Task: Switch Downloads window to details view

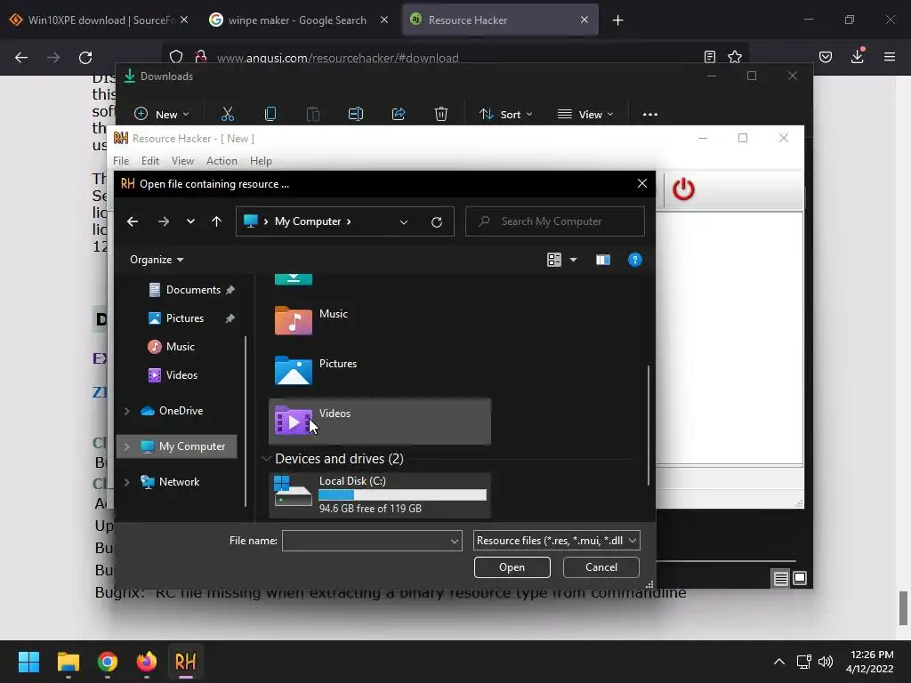Action: [781, 578]
